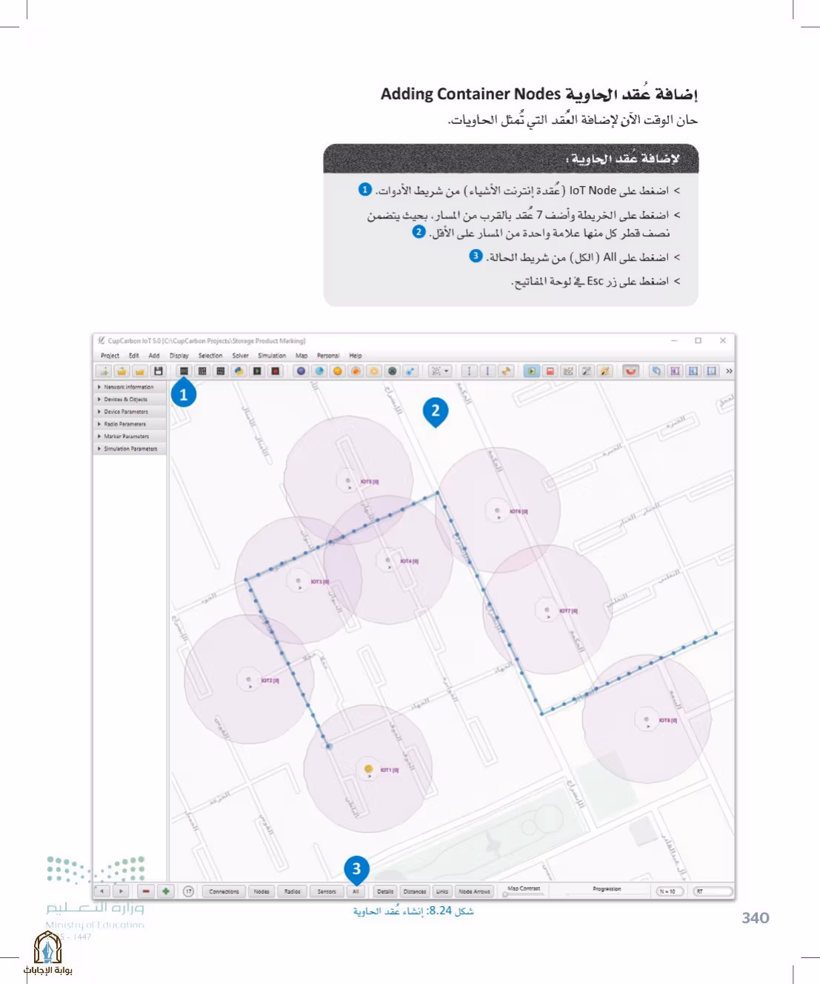Click the magic wand toolbar icon
This screenshot has height=984, width=820.
[x=605, y=371]
